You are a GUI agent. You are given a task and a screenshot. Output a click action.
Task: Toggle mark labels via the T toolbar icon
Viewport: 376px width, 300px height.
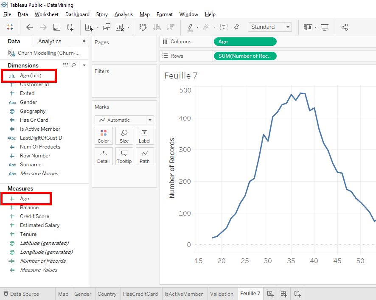pyautogui.click(x=224, y=27)
